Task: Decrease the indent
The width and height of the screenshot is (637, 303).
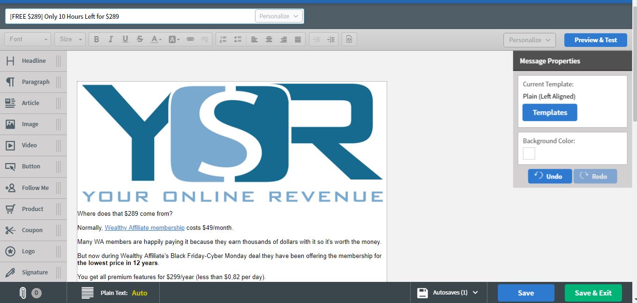Action: tap(316, 39)
